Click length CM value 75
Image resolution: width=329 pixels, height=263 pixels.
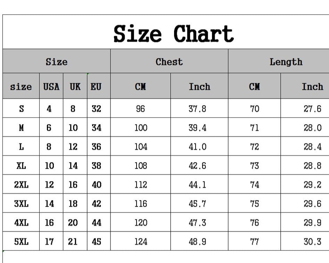coord(254,204)
